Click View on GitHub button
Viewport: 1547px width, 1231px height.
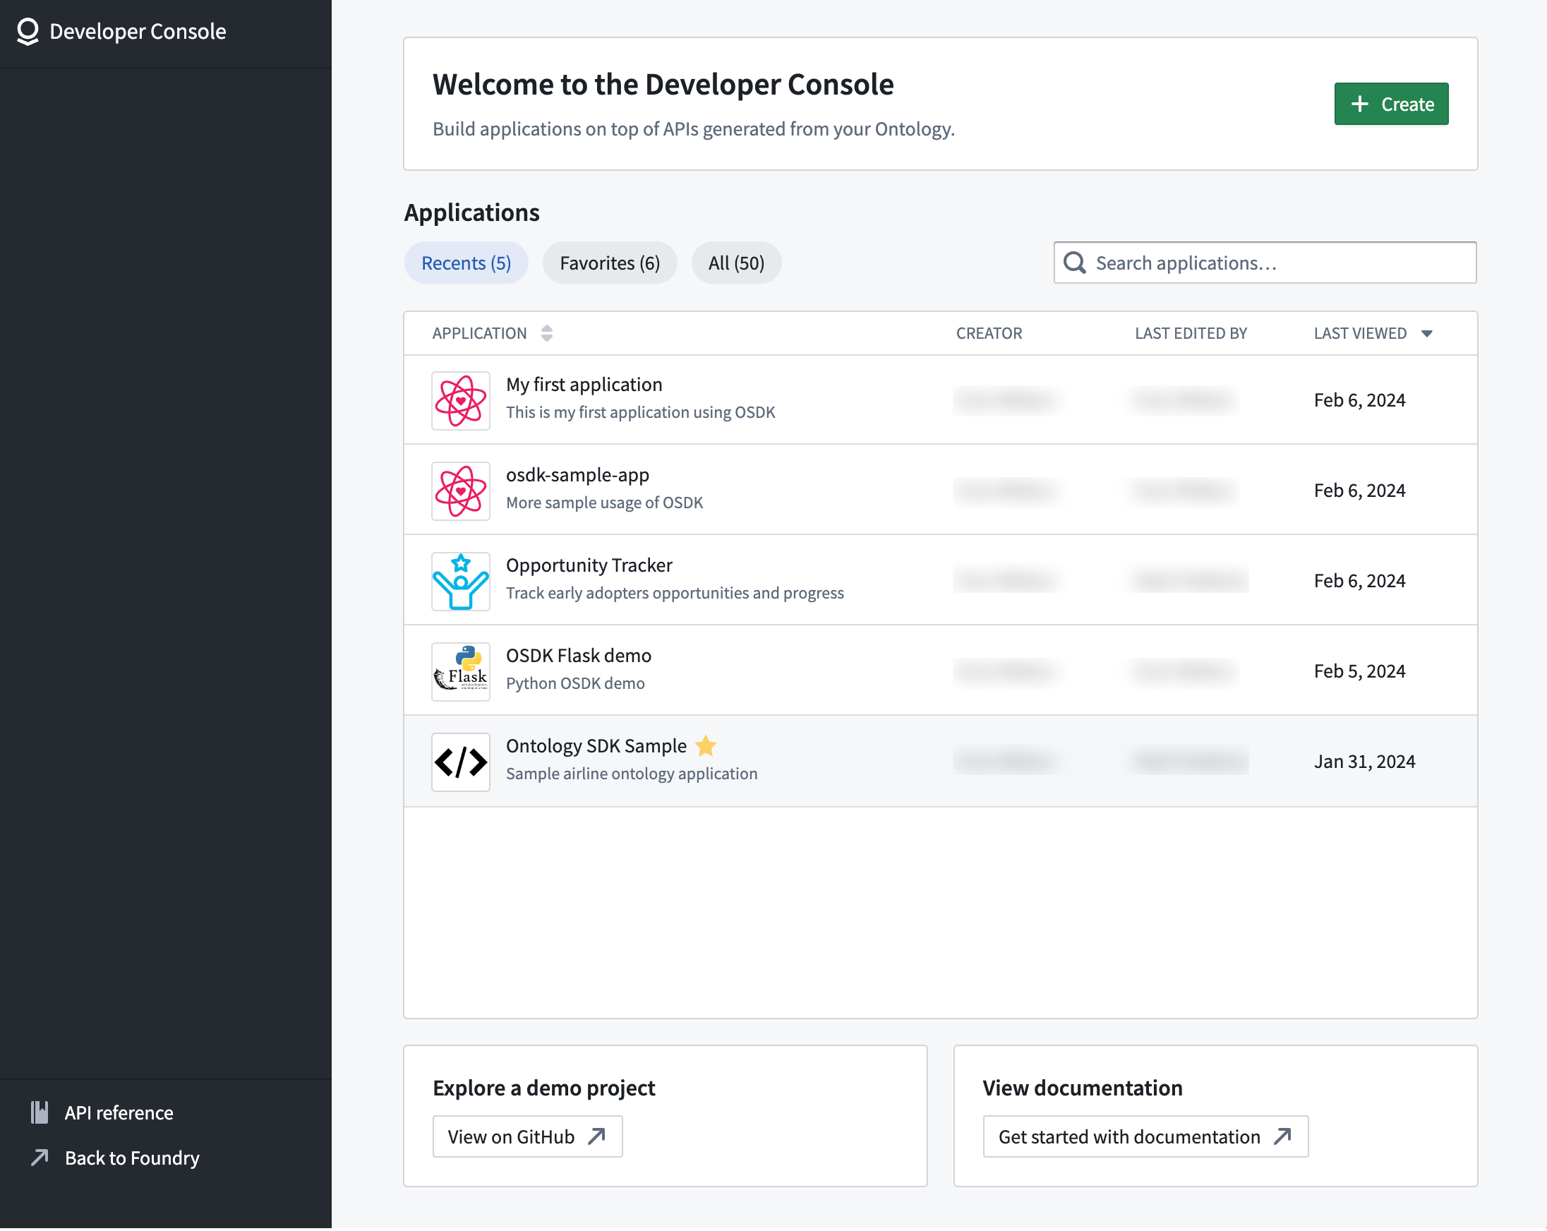(527, 1137)
